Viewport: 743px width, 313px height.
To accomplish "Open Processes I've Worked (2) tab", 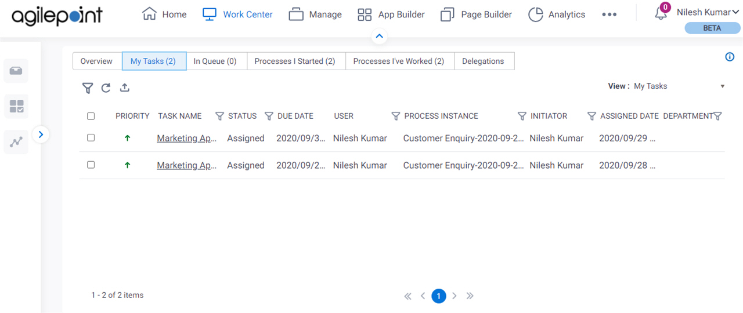I will pyautogui.click(x=399, y=61).
